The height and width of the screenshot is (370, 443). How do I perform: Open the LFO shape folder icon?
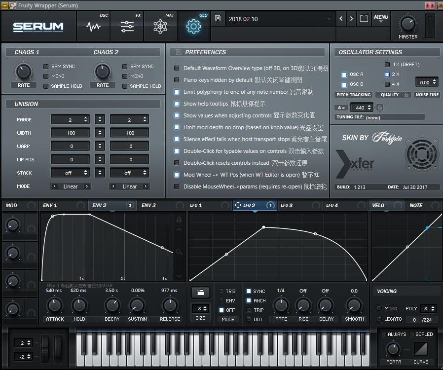pos(200,293)
